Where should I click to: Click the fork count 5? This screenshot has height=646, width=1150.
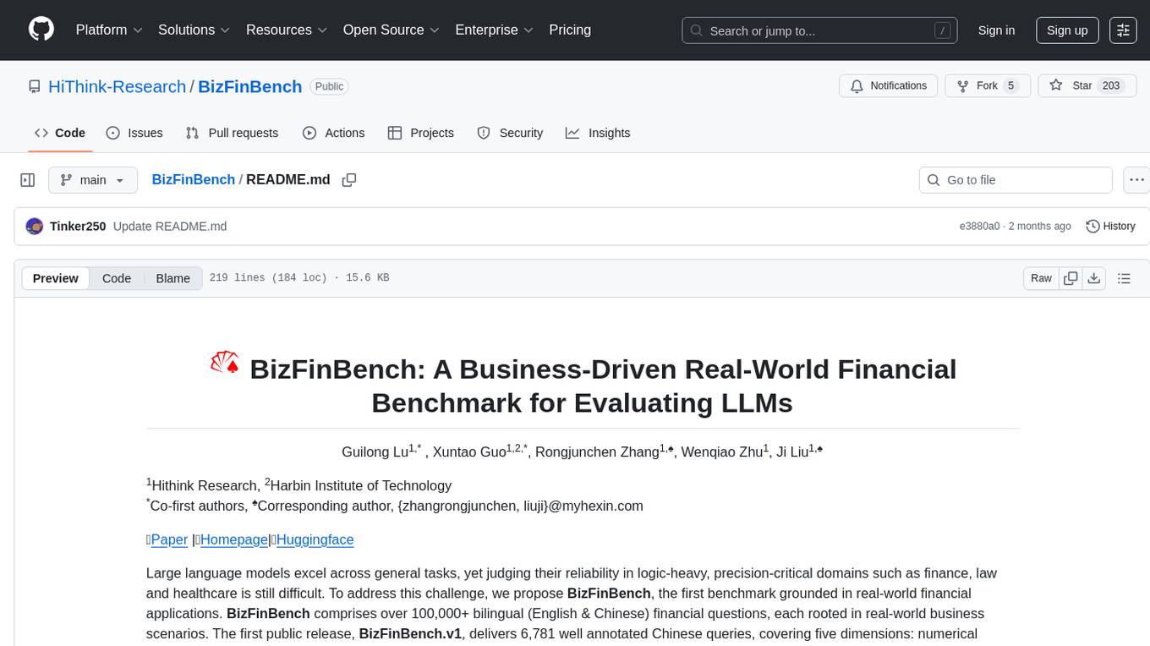(x=1010, y=85)
